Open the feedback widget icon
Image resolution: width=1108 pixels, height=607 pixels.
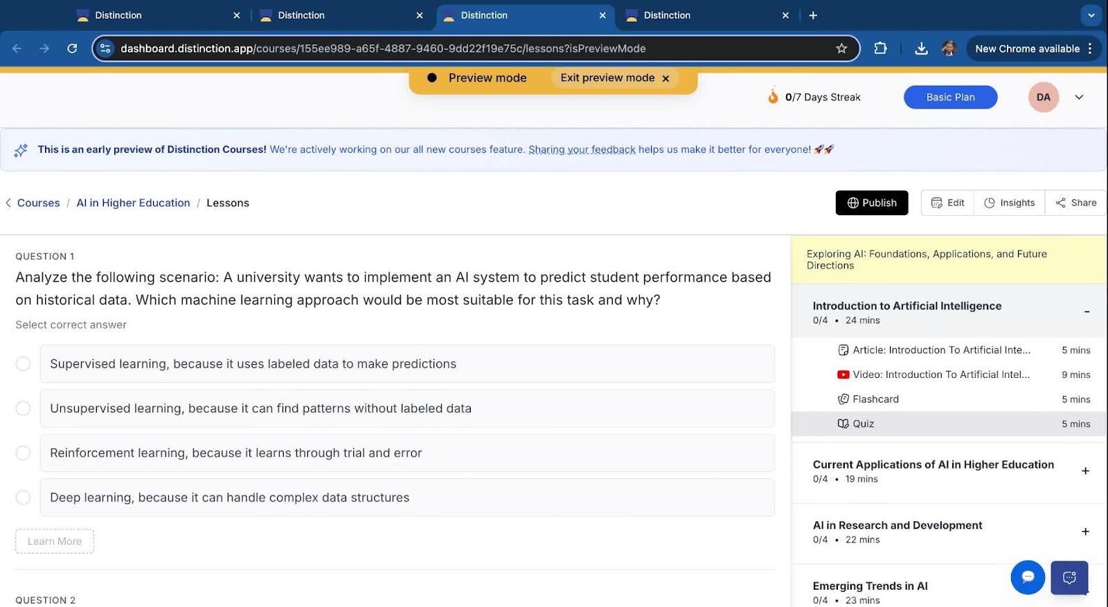tap(1069, 577)
